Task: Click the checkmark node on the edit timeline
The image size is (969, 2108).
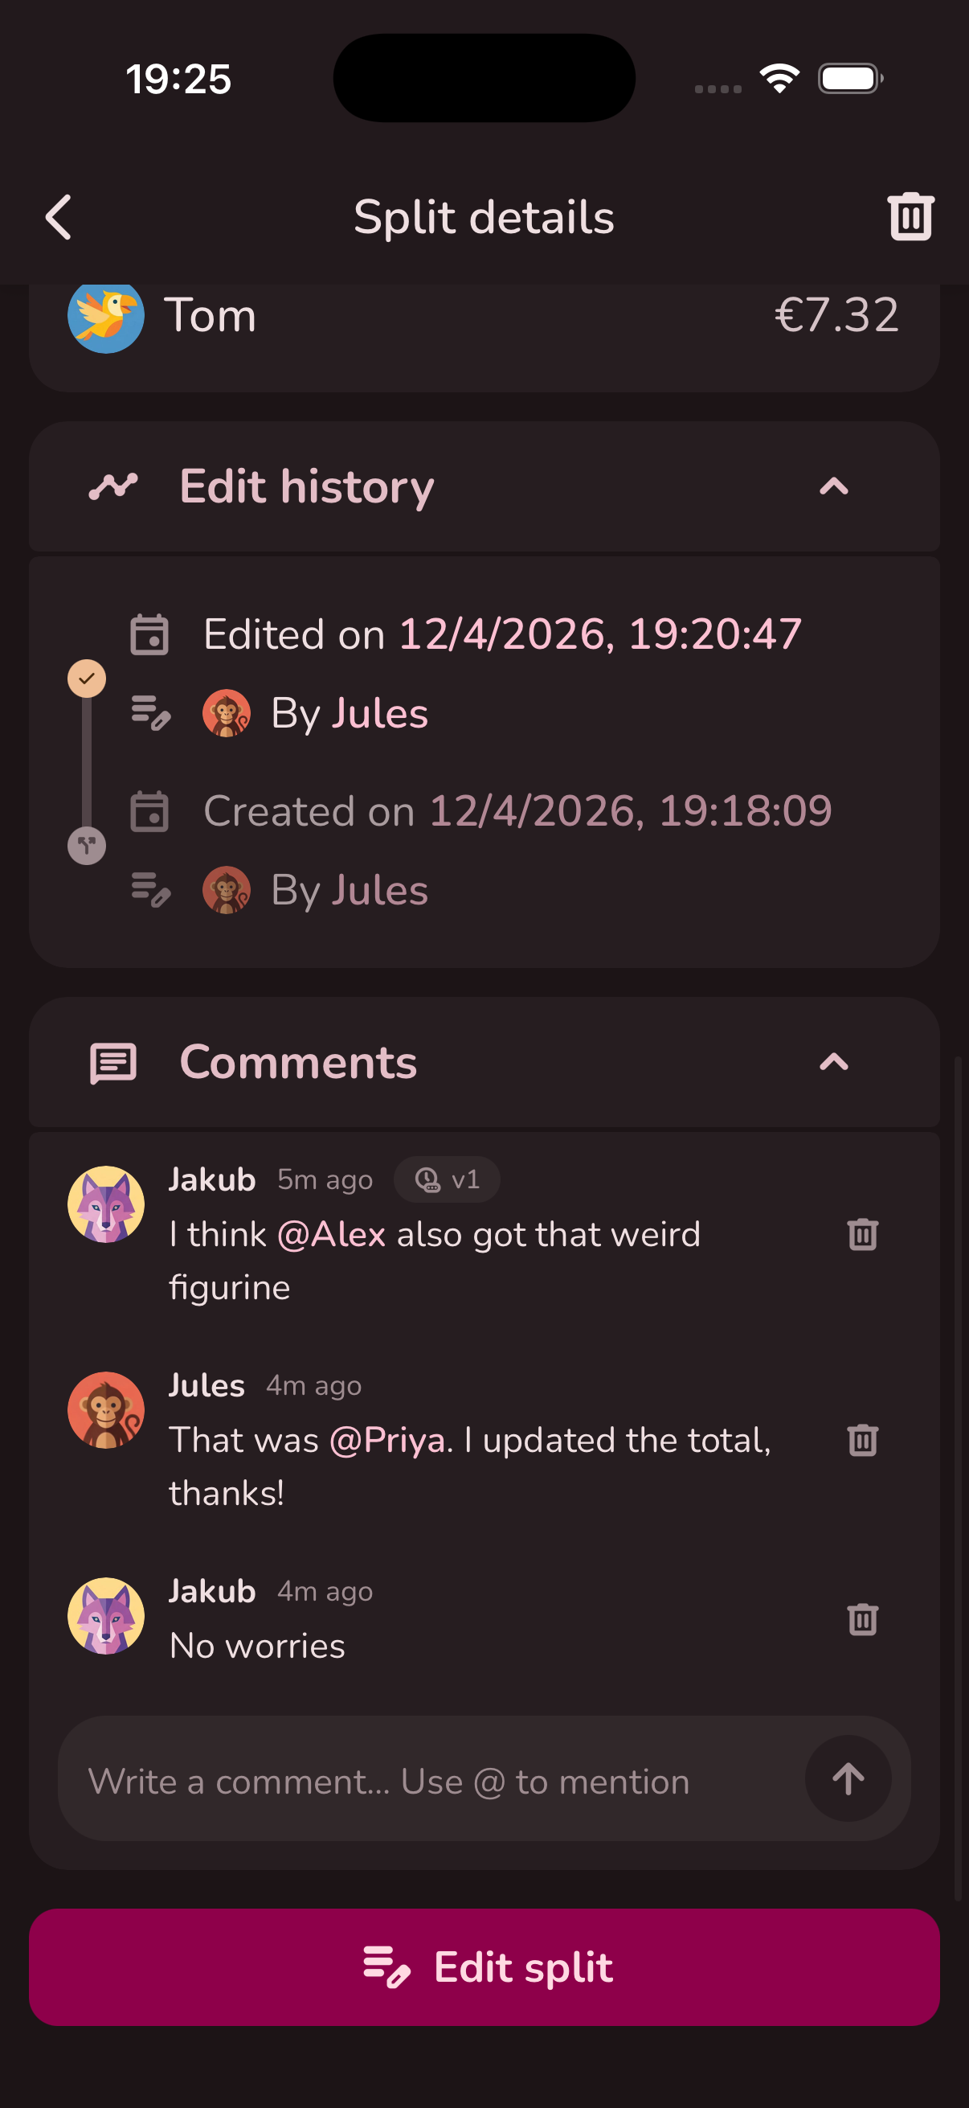Action: pyautogui.click(x=88, y=677)
